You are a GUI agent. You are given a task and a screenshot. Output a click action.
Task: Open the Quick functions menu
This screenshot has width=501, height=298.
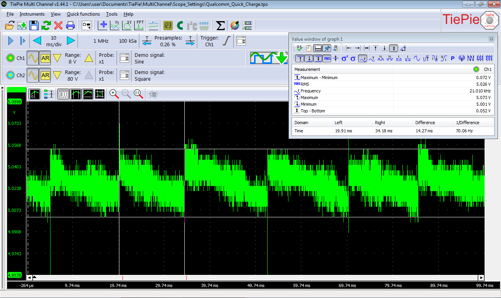(83, 14)
